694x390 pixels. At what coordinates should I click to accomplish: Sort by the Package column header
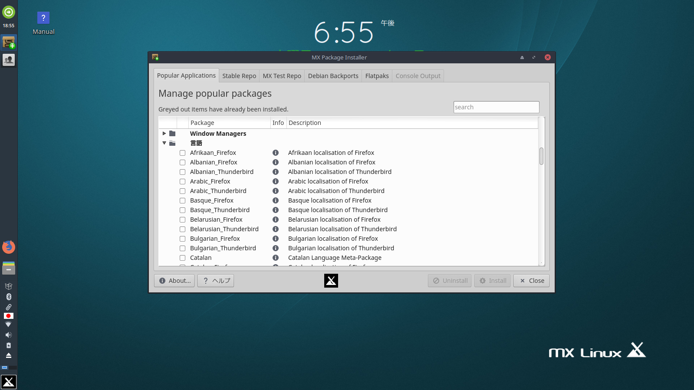point(230,123)
